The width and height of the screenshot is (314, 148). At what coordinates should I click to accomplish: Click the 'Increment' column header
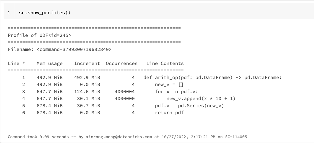[87, 63]
